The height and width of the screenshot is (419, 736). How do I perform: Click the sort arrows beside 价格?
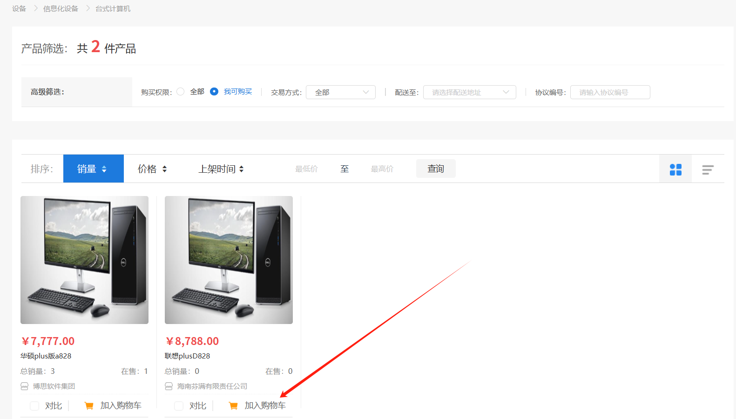[x=164, y=169]
